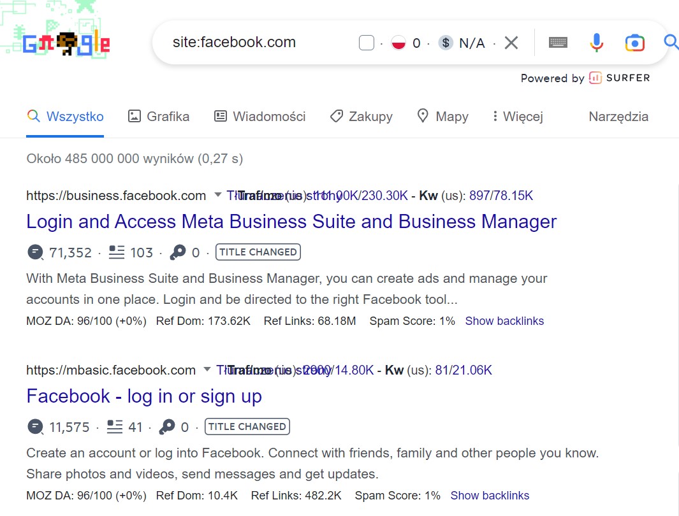Open Login and Access Meta Business Suite result
Screen dimensions: 679x516
pos(291,222)
